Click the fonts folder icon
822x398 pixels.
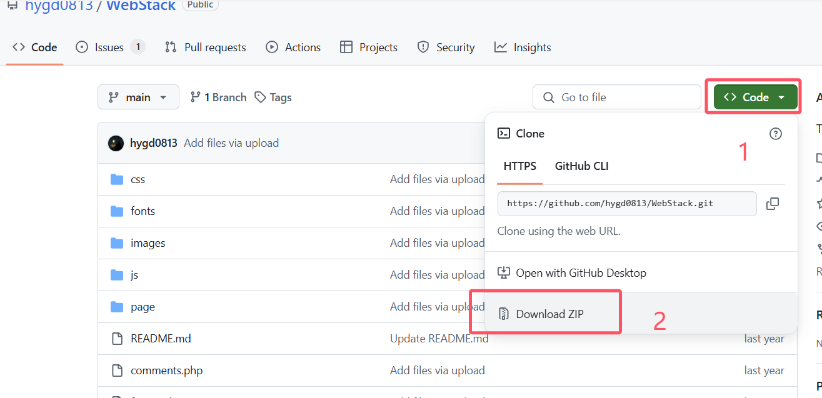pyautogui.click(x=117, y=211)
